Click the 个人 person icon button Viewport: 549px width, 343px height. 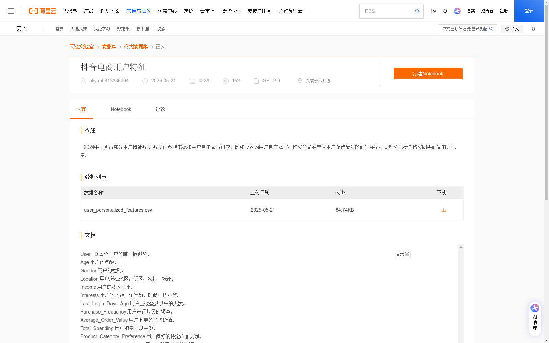coord(512,29)
